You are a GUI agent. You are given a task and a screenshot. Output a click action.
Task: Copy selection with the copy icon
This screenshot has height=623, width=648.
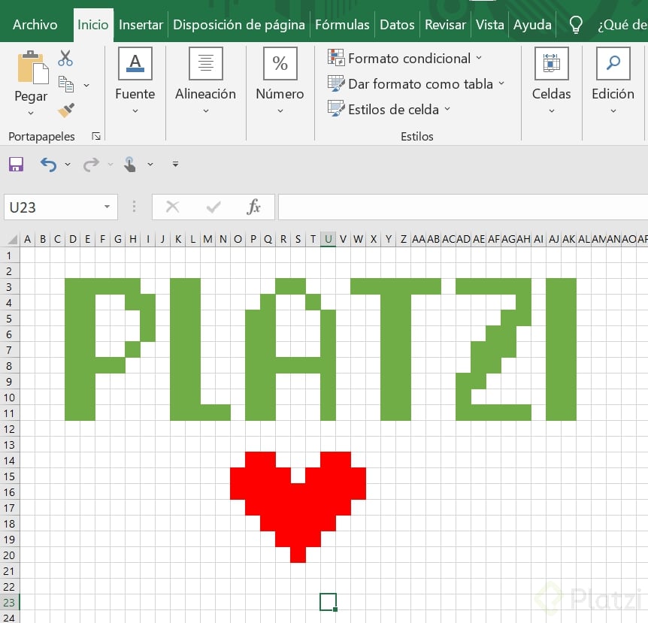coord(65,84)
